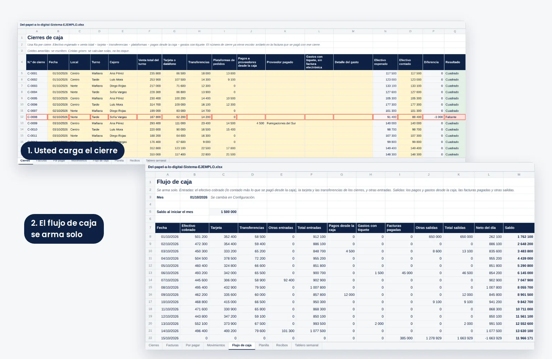Click the Fumigaciones del Sur cell

[285, 123]
